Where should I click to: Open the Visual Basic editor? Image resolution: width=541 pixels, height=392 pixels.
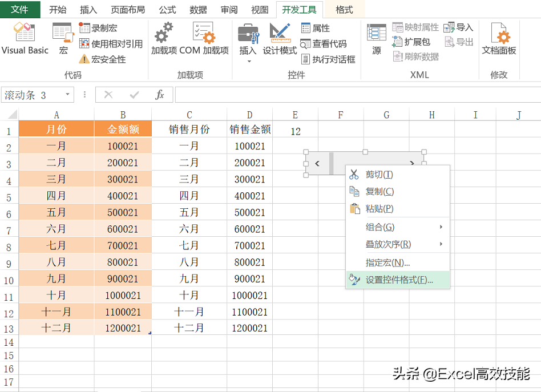pyautogui.click(x=25, y=38)
